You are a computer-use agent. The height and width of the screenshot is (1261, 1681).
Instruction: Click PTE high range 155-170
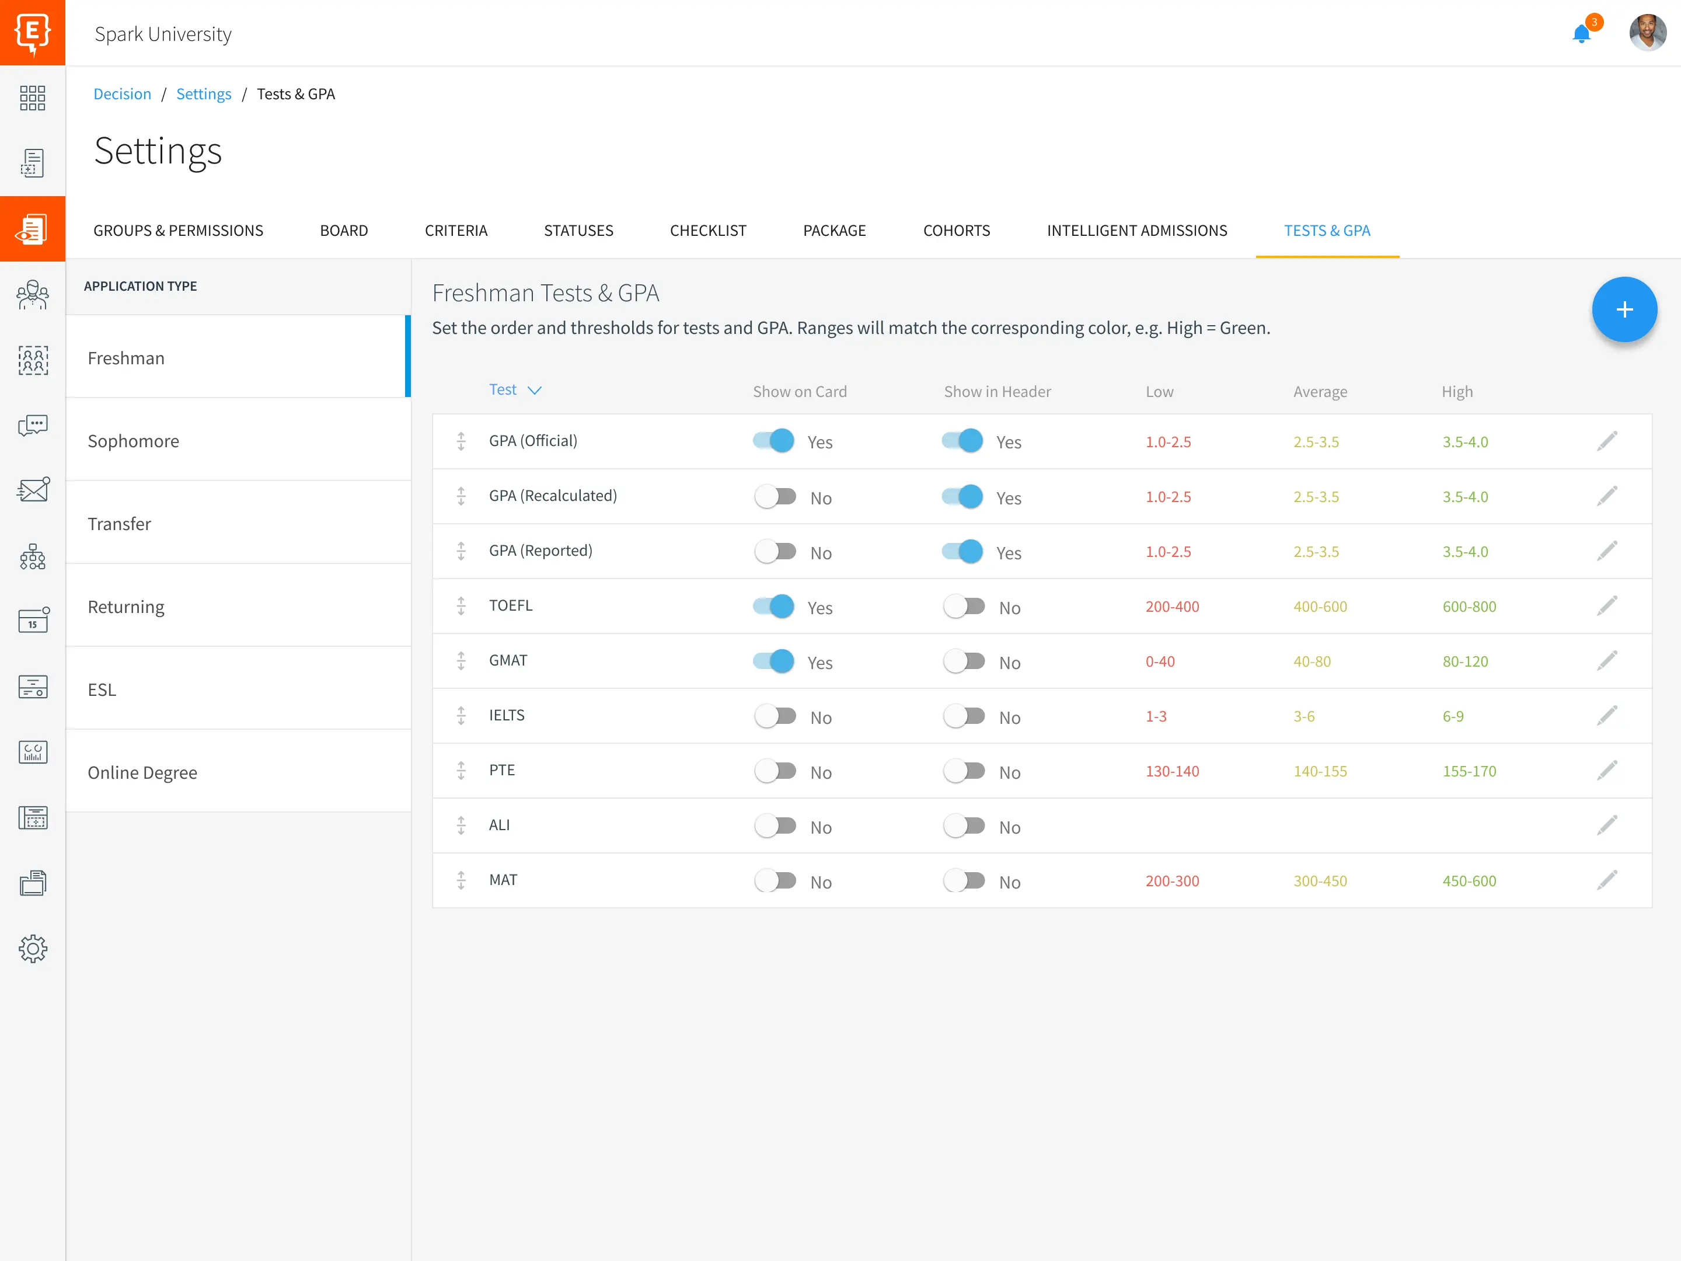pyautogui.click(x=1469, y=771)
